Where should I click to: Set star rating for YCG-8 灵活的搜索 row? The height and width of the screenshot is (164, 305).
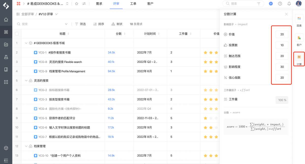(211, 62)
